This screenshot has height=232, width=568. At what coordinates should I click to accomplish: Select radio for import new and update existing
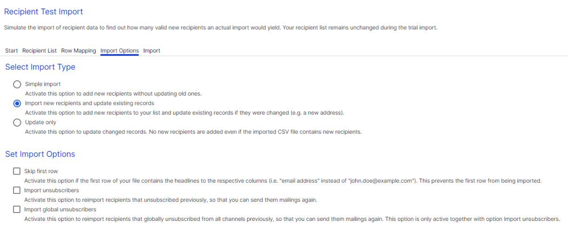[x=17, y=103]
